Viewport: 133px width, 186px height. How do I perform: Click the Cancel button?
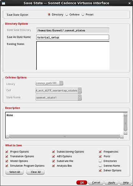click(96, 183)
